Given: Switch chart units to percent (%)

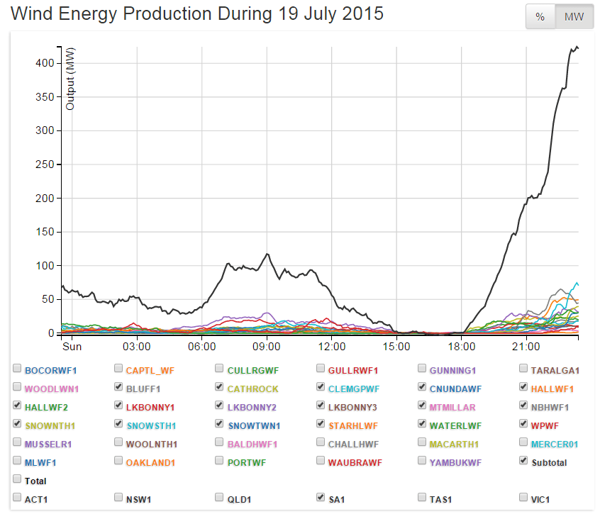Looking at the screenshot, I should [540, 17].
